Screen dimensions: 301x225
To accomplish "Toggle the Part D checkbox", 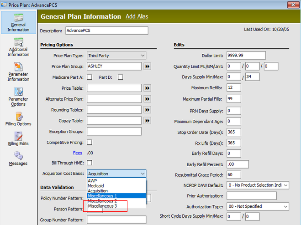I will (121, 77).
